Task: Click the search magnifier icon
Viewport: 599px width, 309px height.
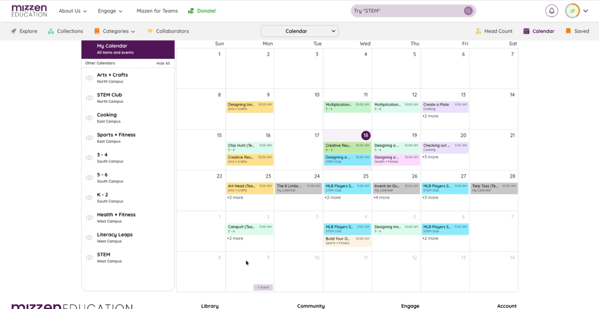Action: [468, 11]
